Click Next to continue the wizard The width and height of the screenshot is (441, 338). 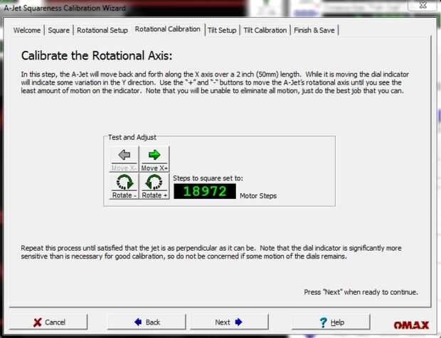[229, 322]
